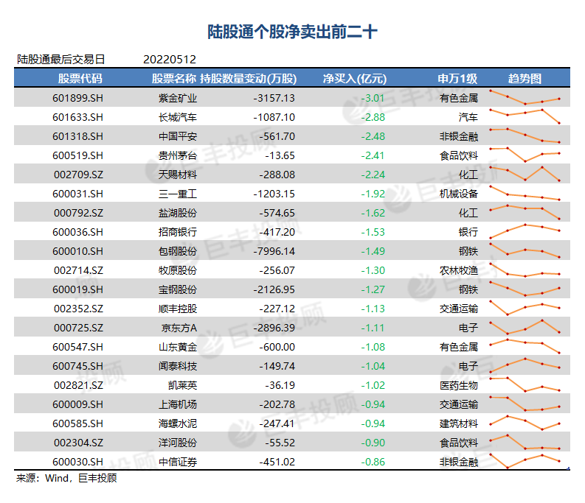Click the 趋势图 column header
The height and width of the screenshot is (503, 585).
click(x=525, y=79)
